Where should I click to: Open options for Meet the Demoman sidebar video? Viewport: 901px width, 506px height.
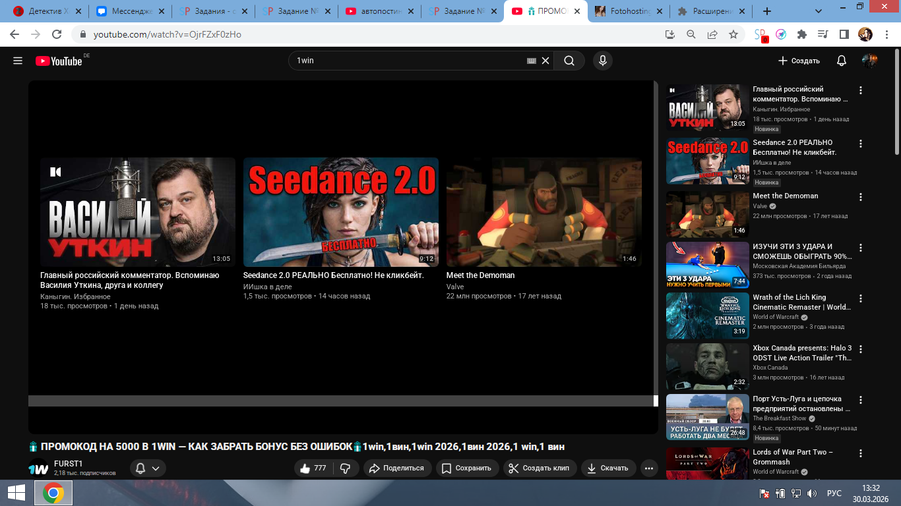(x=861, y=196)
